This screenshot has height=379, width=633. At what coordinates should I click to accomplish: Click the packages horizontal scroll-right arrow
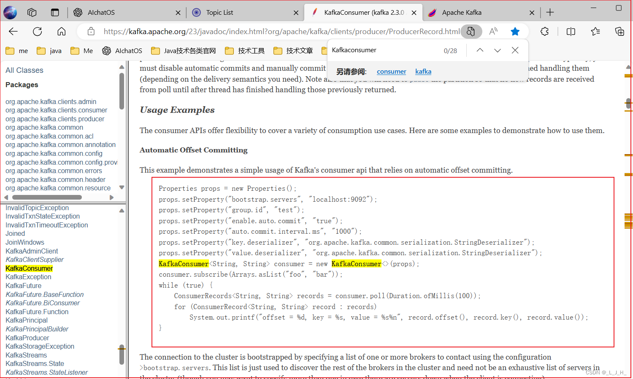point(111,197)
